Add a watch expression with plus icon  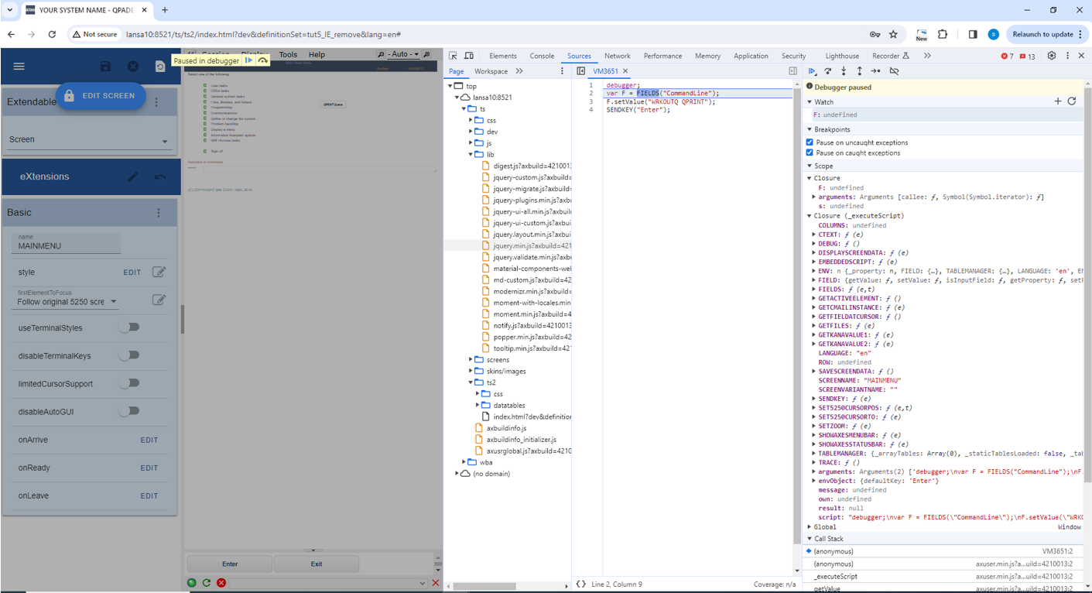pos(1057,101)
